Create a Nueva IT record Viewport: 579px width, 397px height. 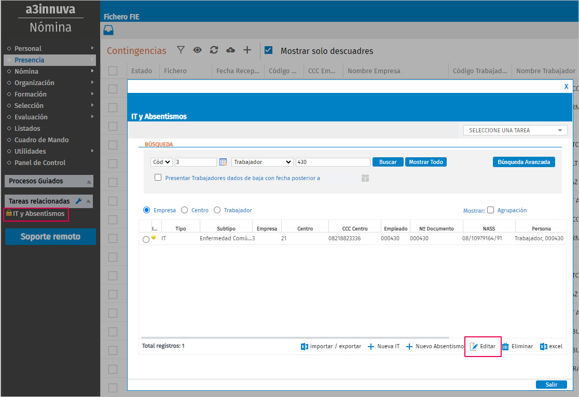(383, 347)
